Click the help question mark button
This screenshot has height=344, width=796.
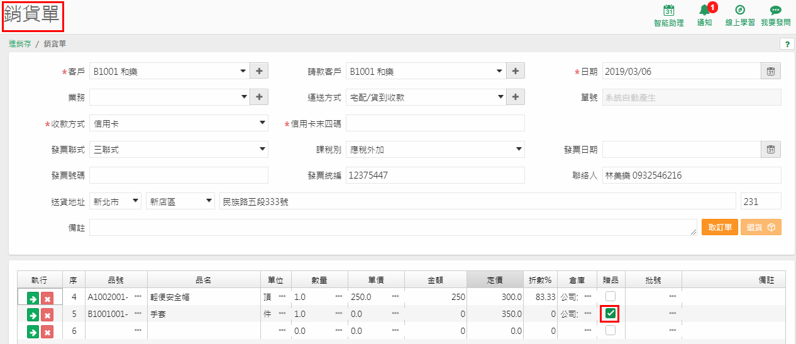787,44
